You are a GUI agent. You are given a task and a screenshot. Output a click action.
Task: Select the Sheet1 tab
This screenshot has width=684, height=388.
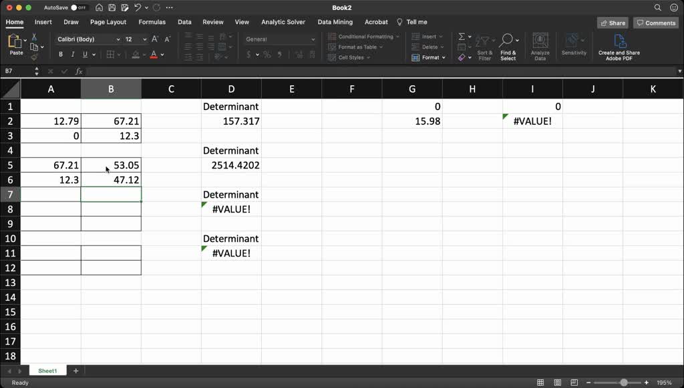(47, 371)
